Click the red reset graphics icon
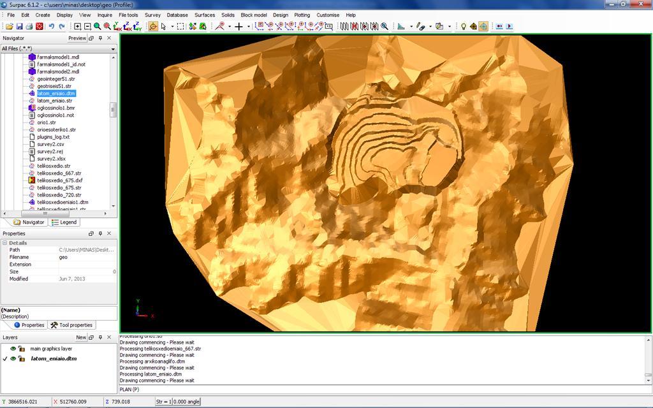Viewport: 653px width, 408px height. point(39,26)
